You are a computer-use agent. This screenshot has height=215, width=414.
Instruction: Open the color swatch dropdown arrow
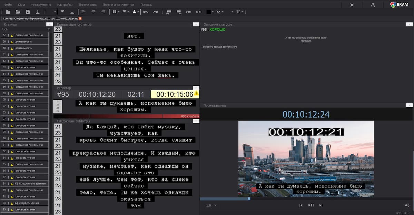[x=213, y=12]
